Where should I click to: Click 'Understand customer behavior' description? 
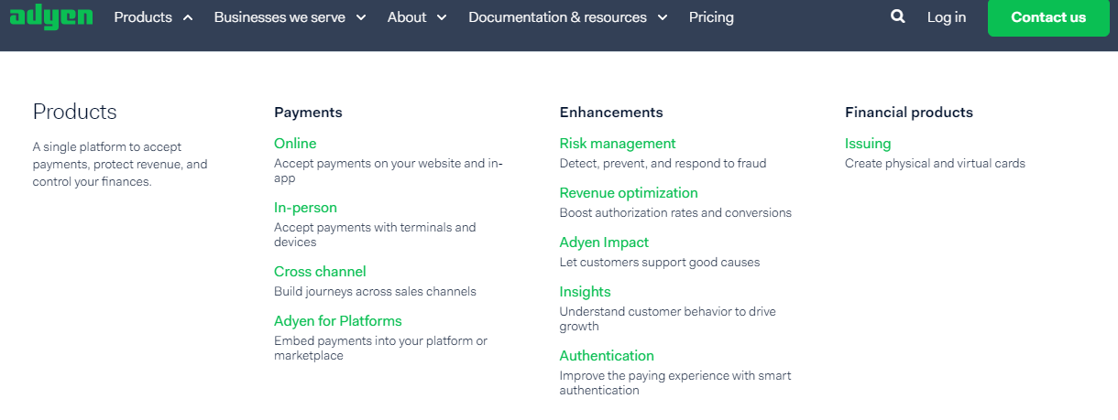pyautogui.click(x=668, y=319)
